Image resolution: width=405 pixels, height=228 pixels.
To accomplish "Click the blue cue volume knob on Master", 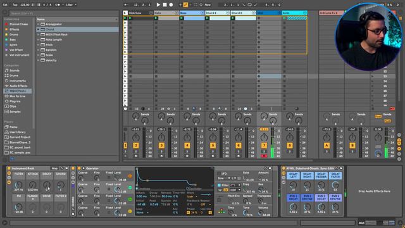I will click(x=378, y=154).
